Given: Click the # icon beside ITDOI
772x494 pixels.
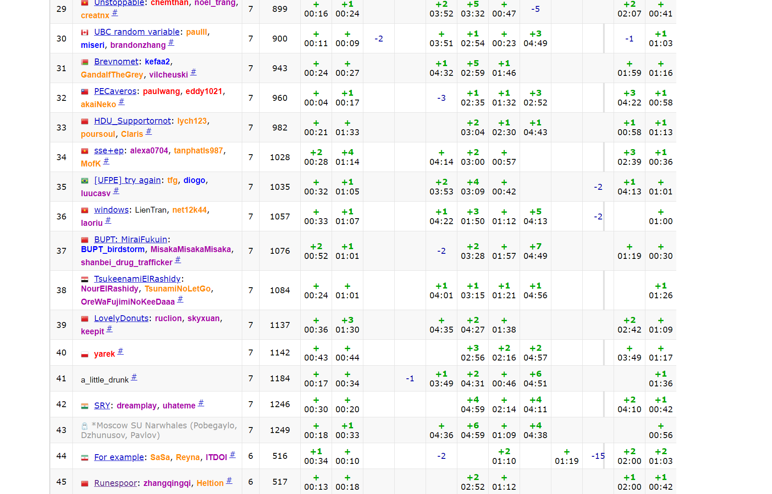Looking at the screenshot, I should (x=232, y=455).
